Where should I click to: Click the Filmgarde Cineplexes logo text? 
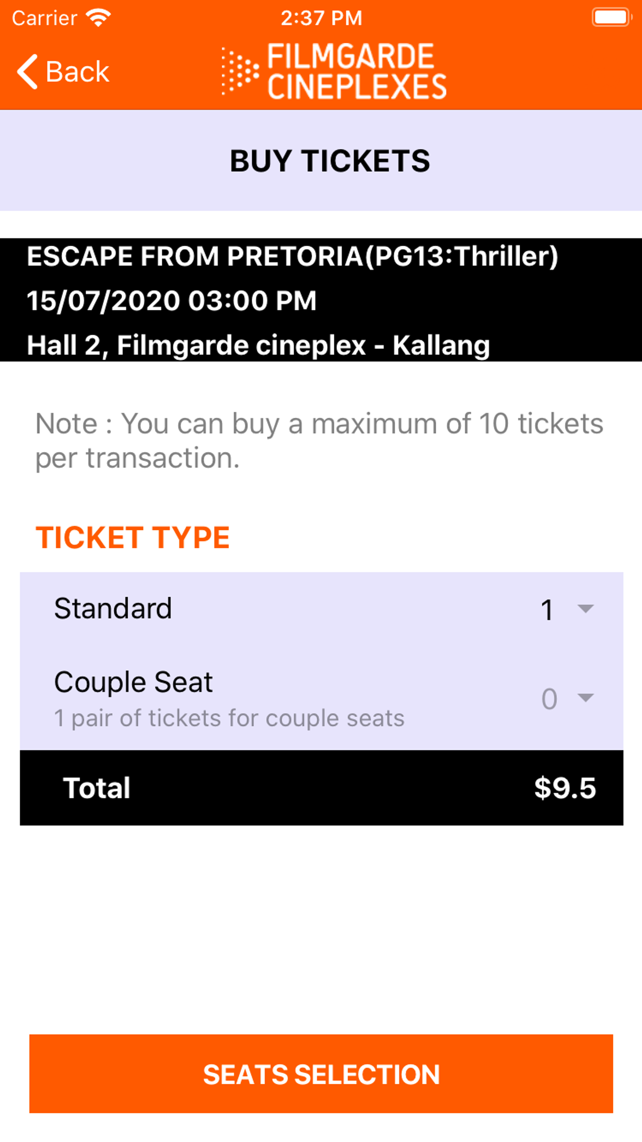(x=356, y=71)
